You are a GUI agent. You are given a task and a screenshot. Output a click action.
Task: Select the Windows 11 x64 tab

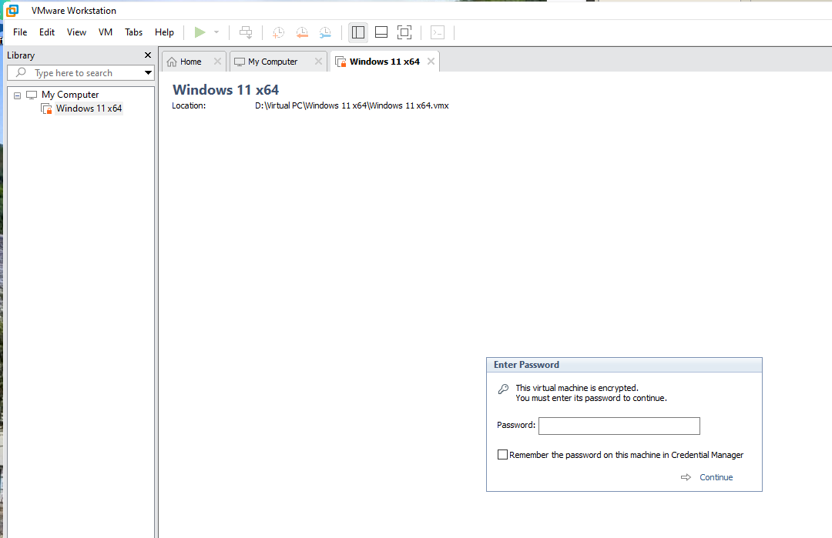384,62
